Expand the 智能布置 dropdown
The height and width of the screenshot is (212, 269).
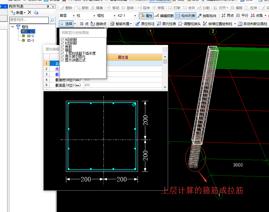click(x=131, y=24)
